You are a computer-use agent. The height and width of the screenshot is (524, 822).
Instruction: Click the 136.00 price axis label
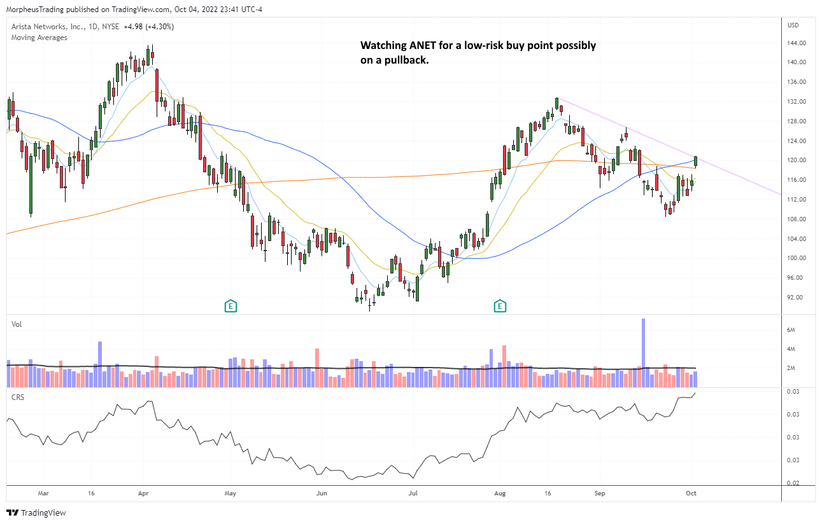[x=797, y=82]
